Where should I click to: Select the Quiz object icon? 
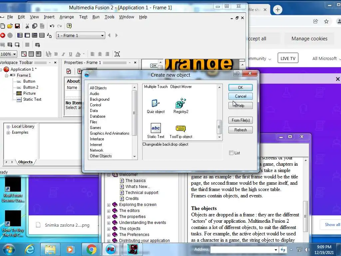pyautogui.click(x=156, y=103)
